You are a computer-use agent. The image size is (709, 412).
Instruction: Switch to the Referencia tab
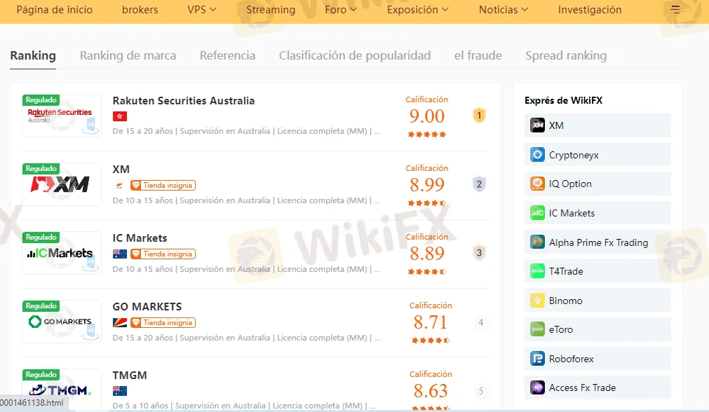pyautogui.click(x=227, y=55)
